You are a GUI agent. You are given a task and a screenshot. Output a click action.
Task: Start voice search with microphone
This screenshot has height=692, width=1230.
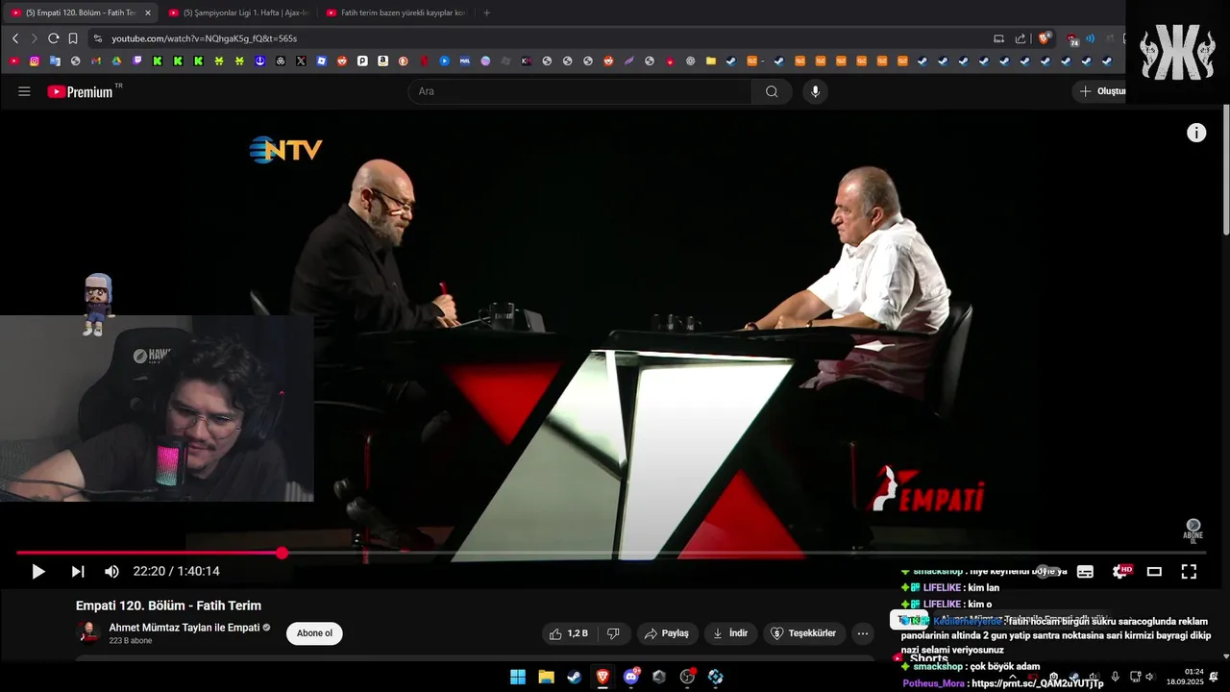click(x=816, y=91)
